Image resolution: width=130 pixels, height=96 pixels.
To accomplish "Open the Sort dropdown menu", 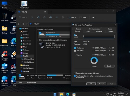I will tap(72, 17).
